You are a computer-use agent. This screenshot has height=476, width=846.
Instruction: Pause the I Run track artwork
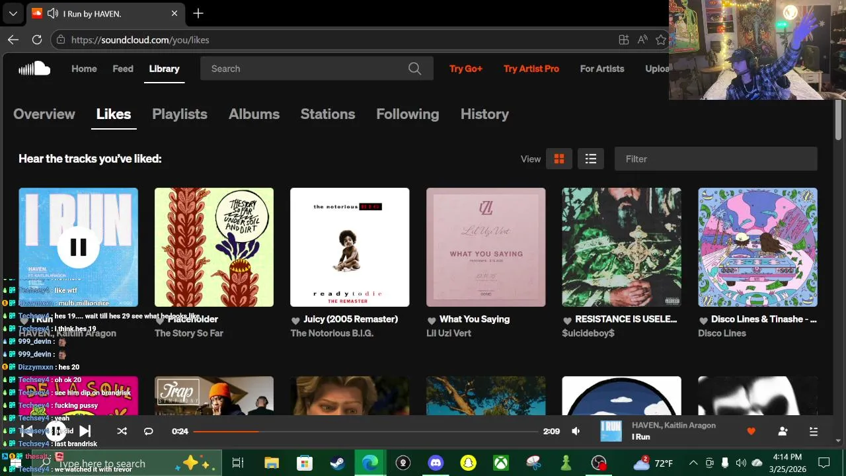[x=78, y=247]
